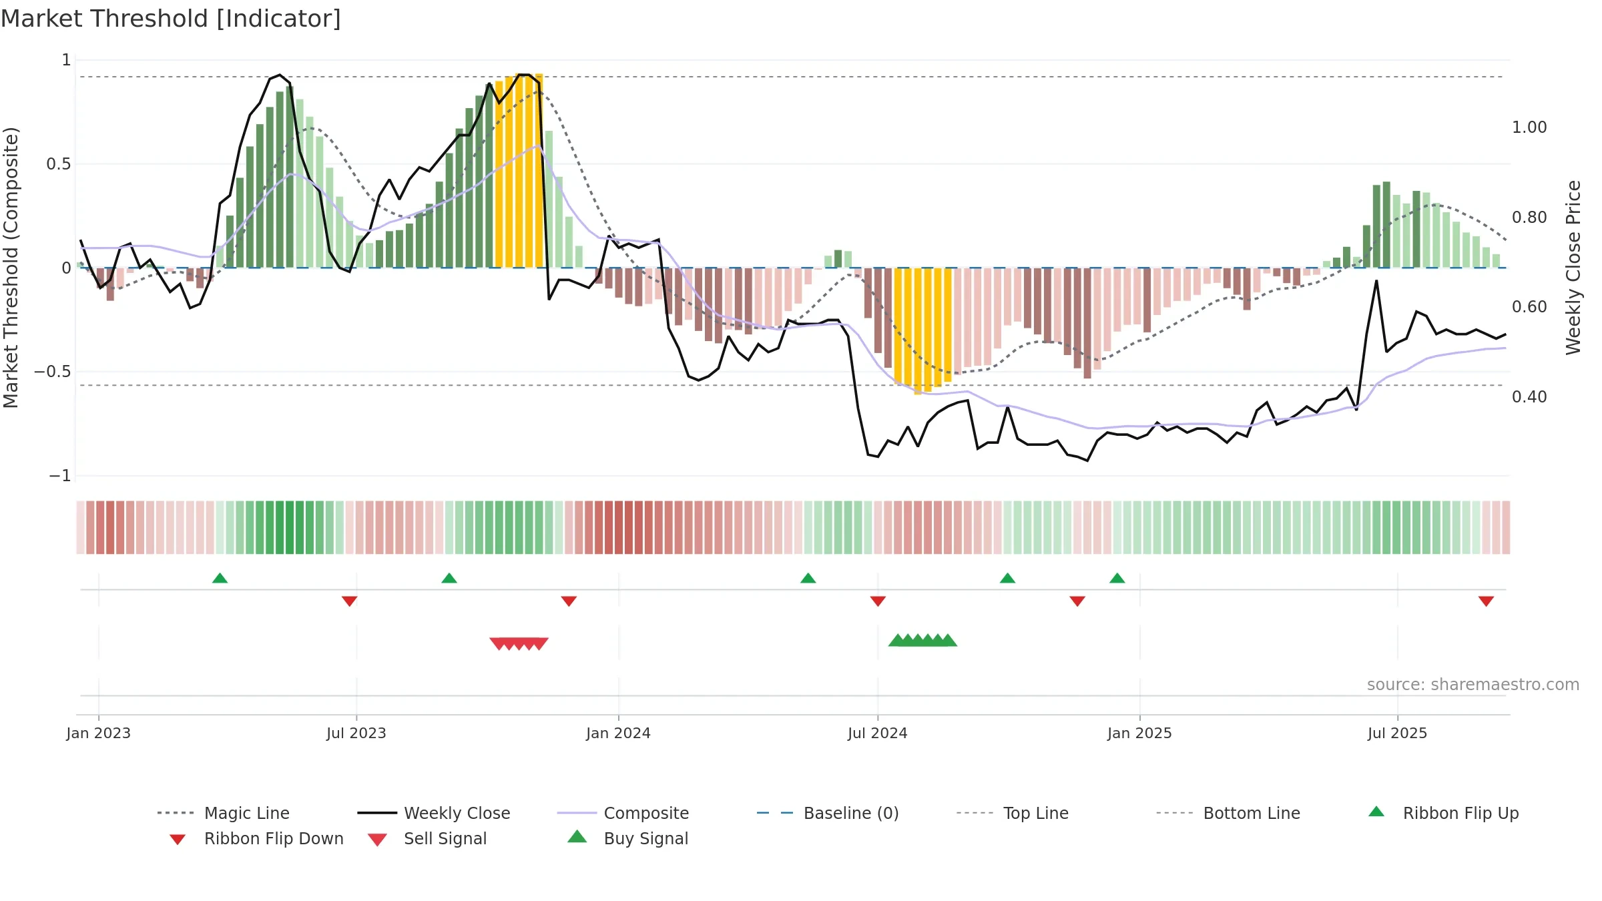
Task: Click the green Ribbon Flip Up legend triangle
Action: [x=1376, y=812]
